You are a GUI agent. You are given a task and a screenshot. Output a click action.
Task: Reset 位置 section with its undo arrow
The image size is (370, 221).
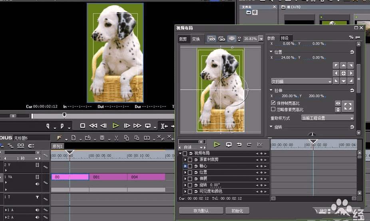(x=352, y=52)
